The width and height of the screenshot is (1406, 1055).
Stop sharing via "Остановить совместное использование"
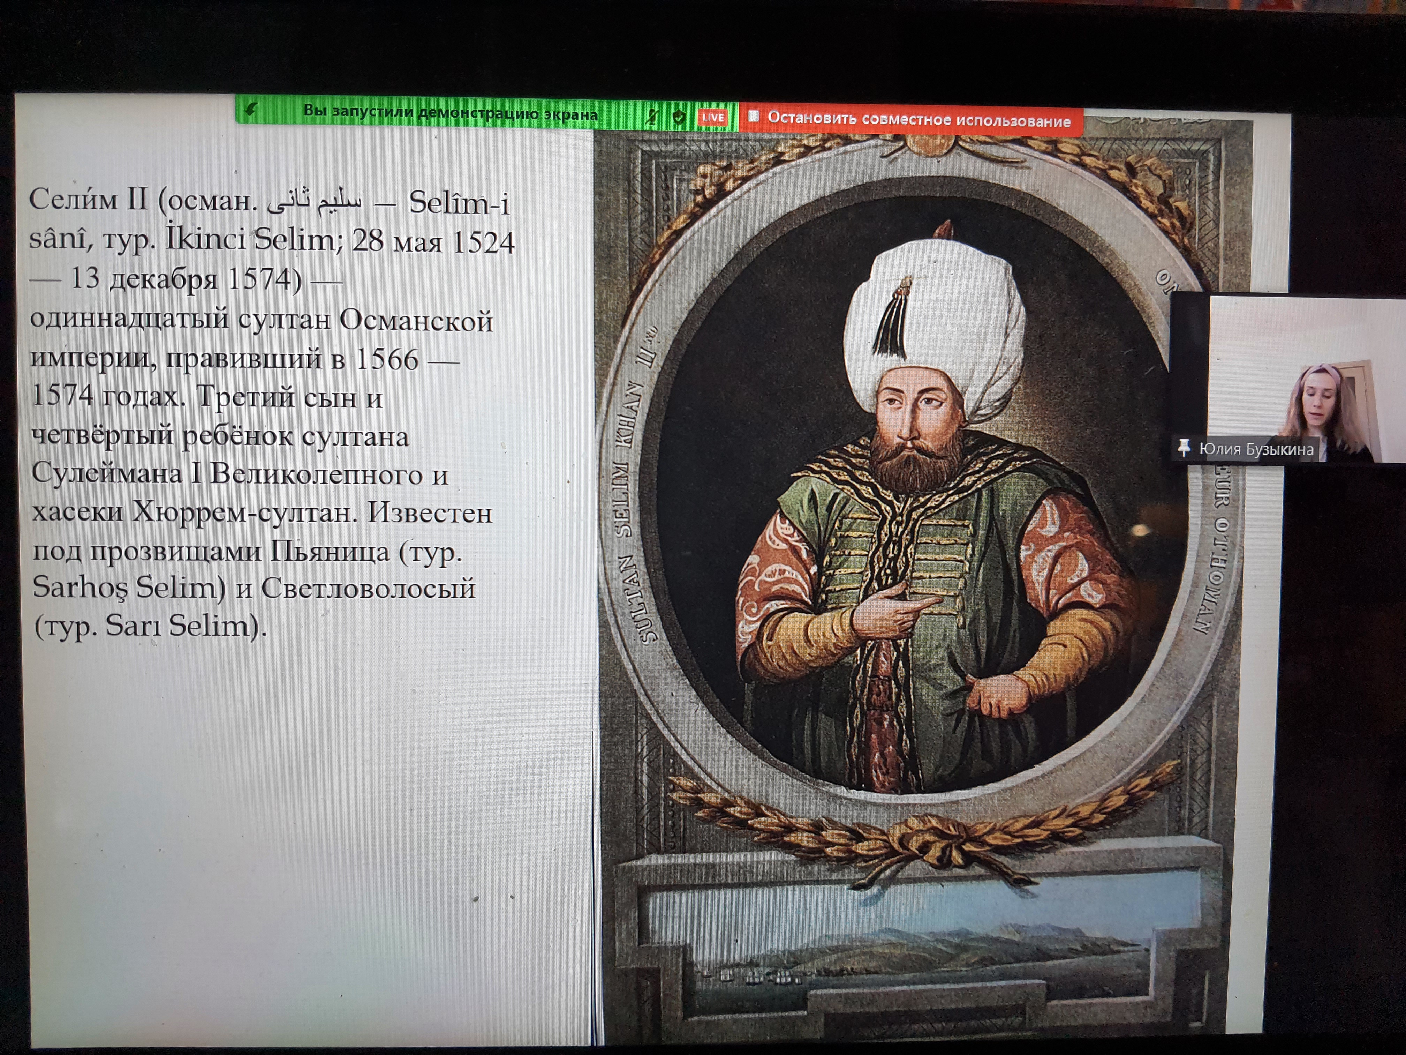coord(911,120)
